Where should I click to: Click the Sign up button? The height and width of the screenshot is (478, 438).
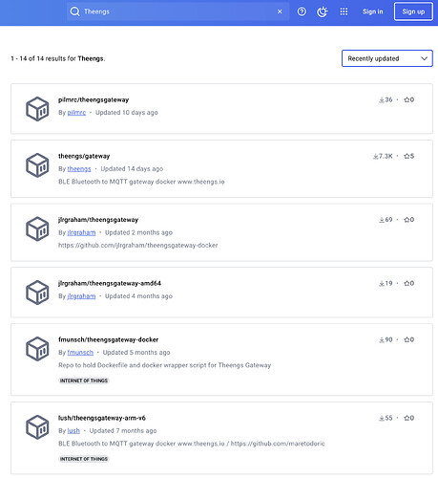[413, 11]
